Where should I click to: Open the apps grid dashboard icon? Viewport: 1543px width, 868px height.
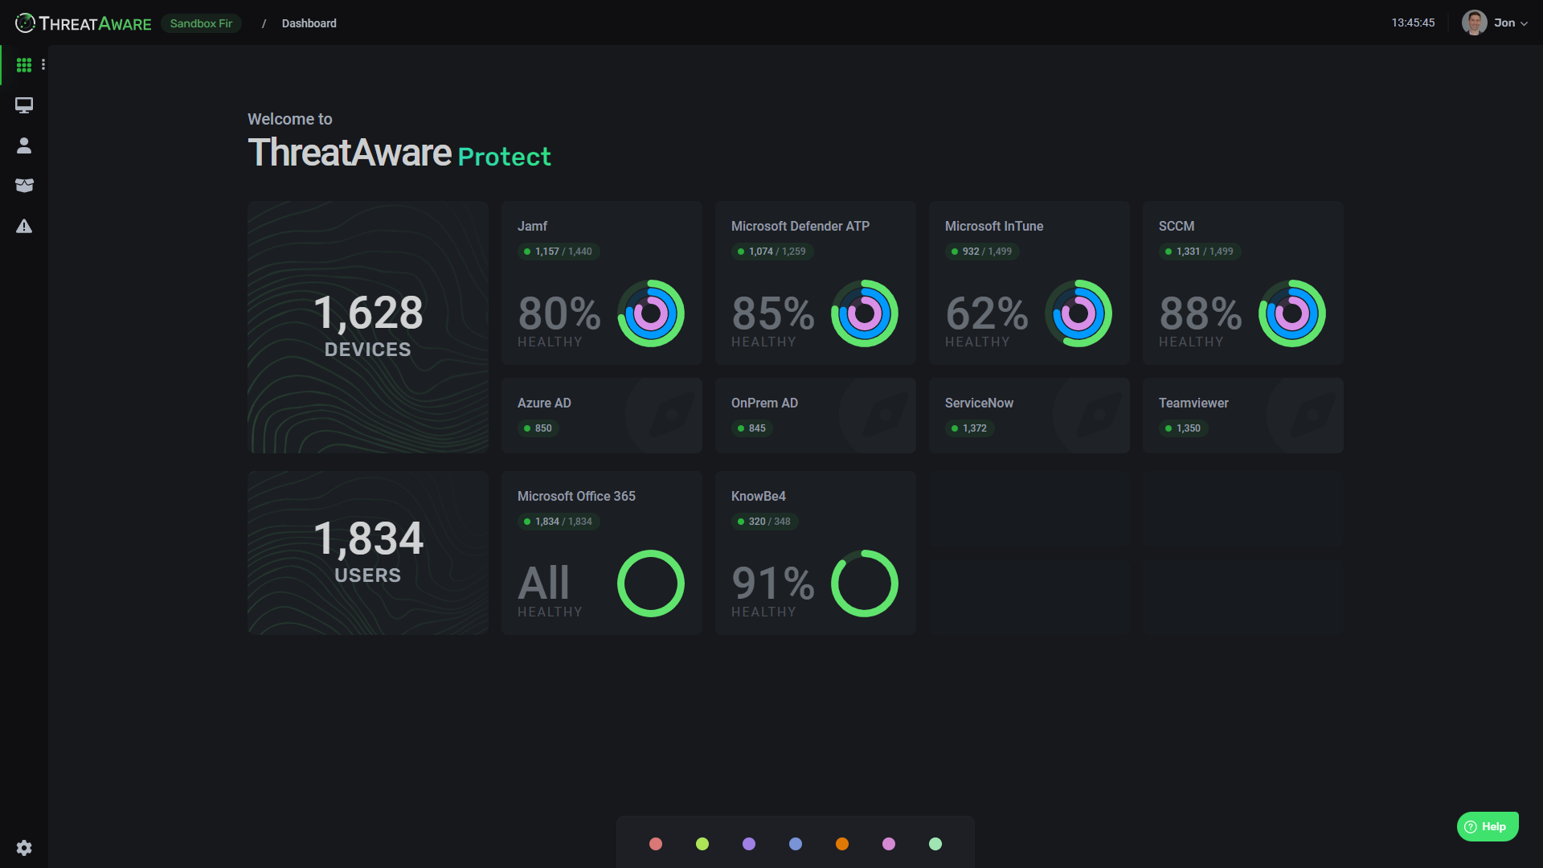point(24,64)
